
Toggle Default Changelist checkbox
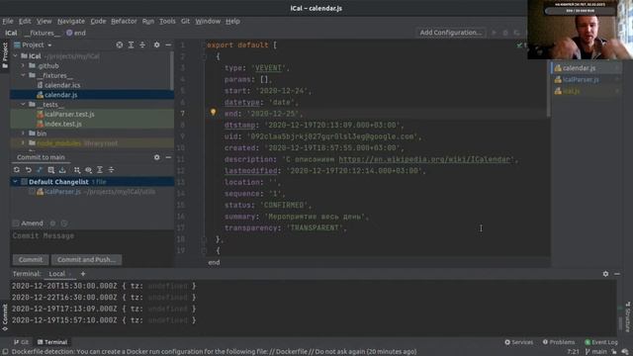point(24,182)
